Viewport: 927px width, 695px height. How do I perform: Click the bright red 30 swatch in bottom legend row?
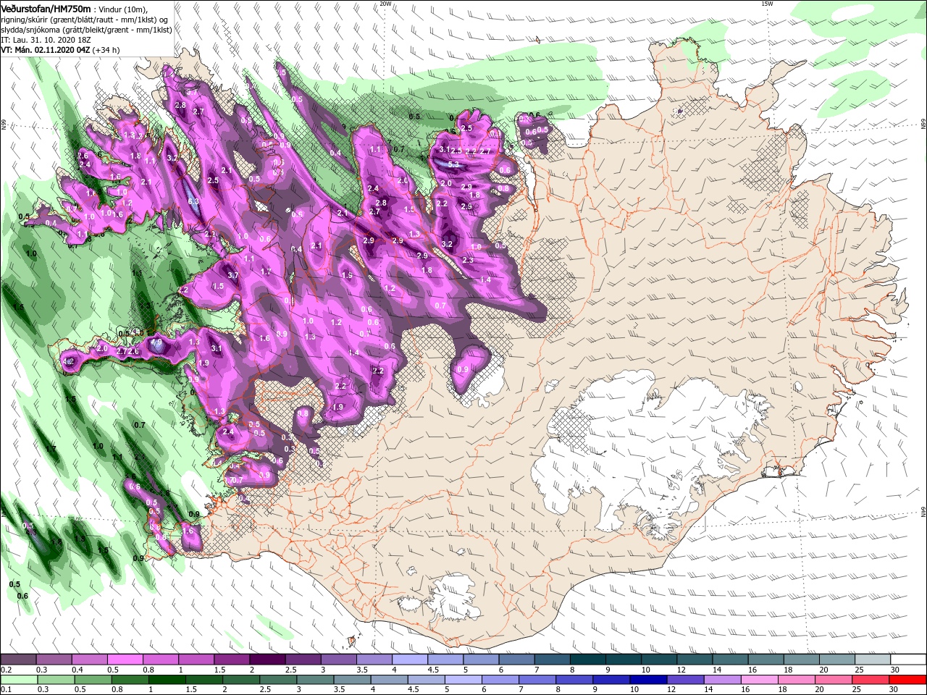[x=909, y=680]
